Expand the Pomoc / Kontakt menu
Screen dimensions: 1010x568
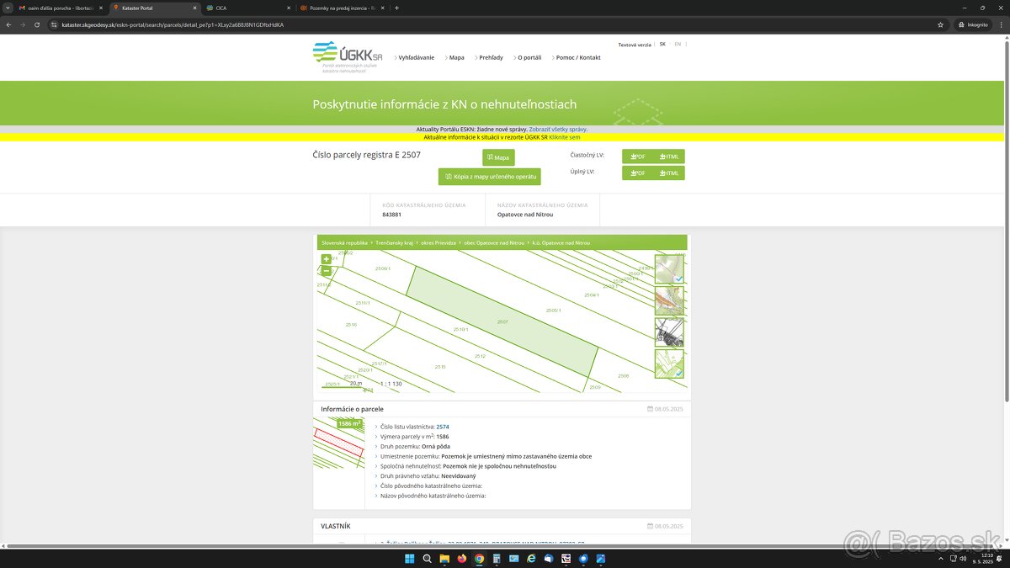[x=577, y=58]
